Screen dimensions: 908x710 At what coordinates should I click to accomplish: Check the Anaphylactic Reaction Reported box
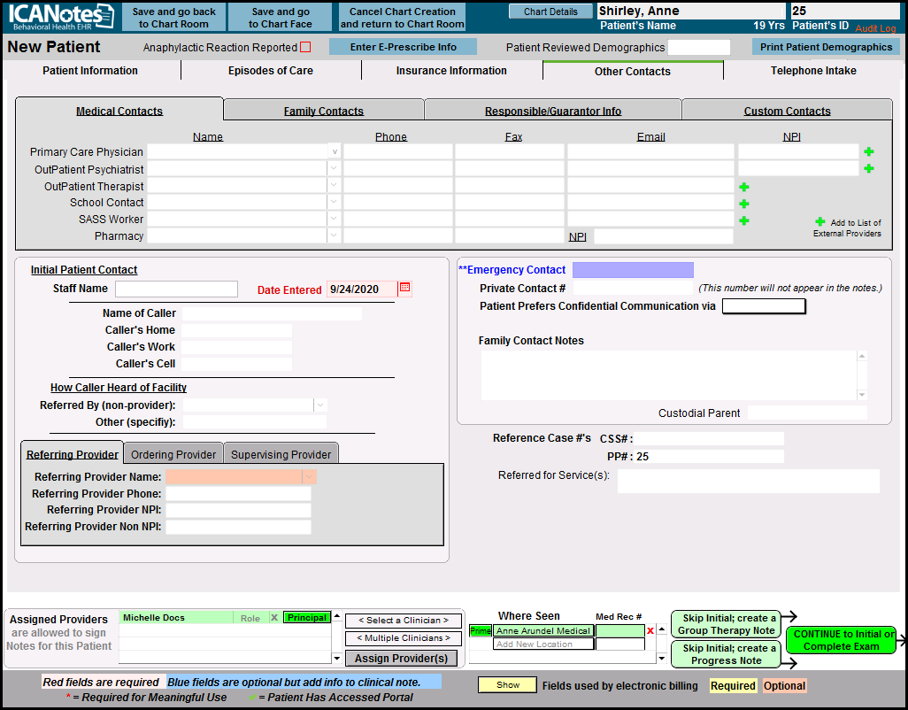[305, 47]
